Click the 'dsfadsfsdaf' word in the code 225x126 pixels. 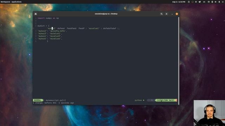(110, 28)
